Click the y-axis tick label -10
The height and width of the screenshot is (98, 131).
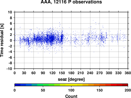click(x=9, y=69)
